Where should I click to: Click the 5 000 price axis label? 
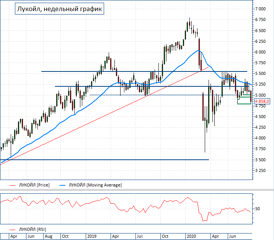click(x=260, y=95)
